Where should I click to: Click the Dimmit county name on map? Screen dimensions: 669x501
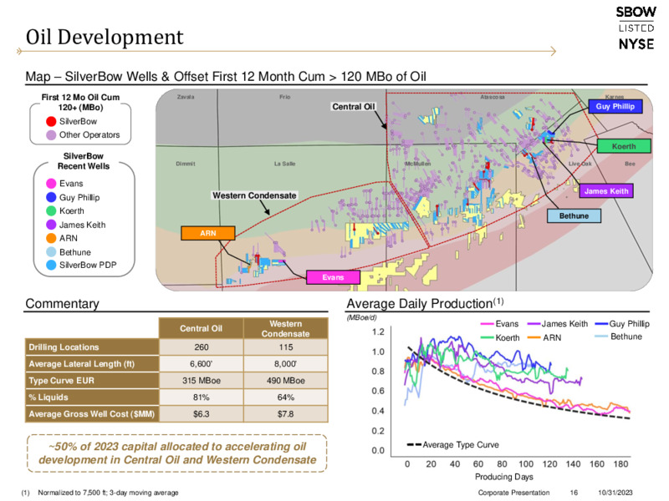point(186,164)
